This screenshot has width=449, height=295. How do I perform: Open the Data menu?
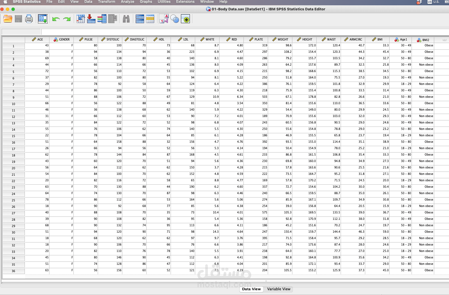88,2
